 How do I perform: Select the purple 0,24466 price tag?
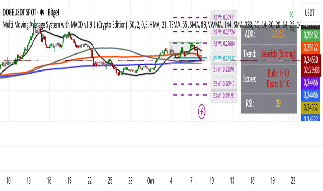click(311, 83)
